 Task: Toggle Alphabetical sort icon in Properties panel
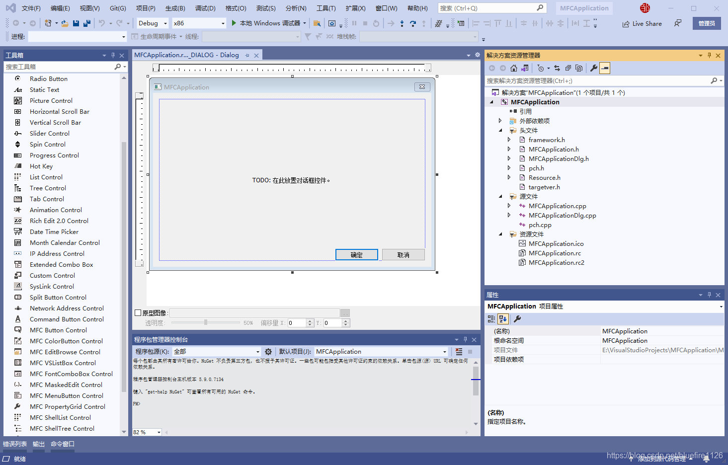pyautogui.click(x=503, y=319)
